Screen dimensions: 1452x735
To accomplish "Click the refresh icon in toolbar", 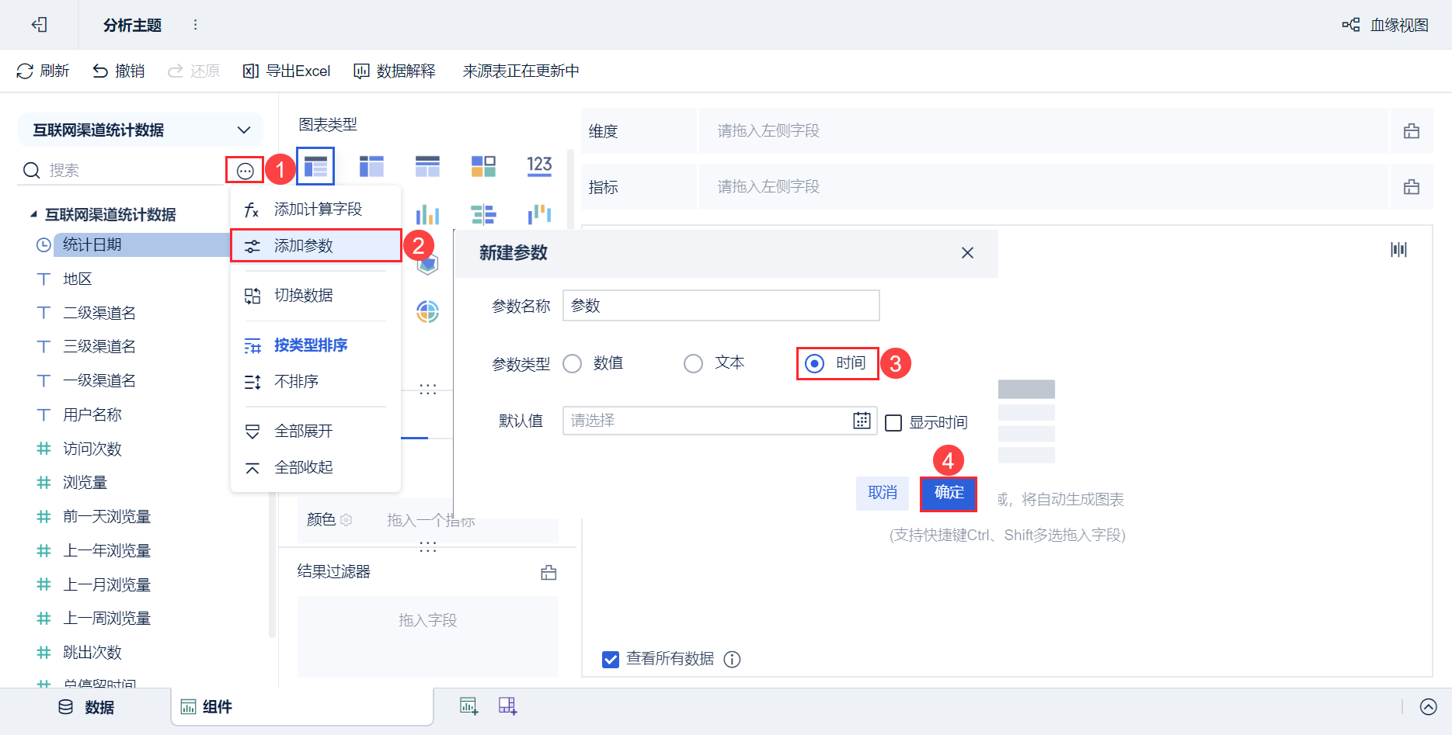I will click(x=25, y=71).
